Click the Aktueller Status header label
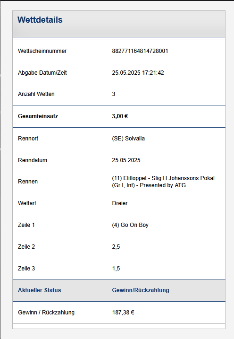Image resolution: width=234 pixels, height=339 pixels. pyautogui.click(x=40, y=290)
